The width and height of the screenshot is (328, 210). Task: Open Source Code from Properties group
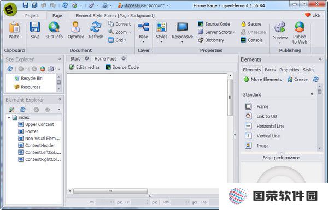(x=214, y=24)
